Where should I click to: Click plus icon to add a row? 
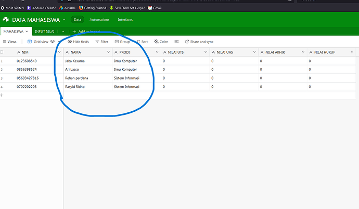2,95
